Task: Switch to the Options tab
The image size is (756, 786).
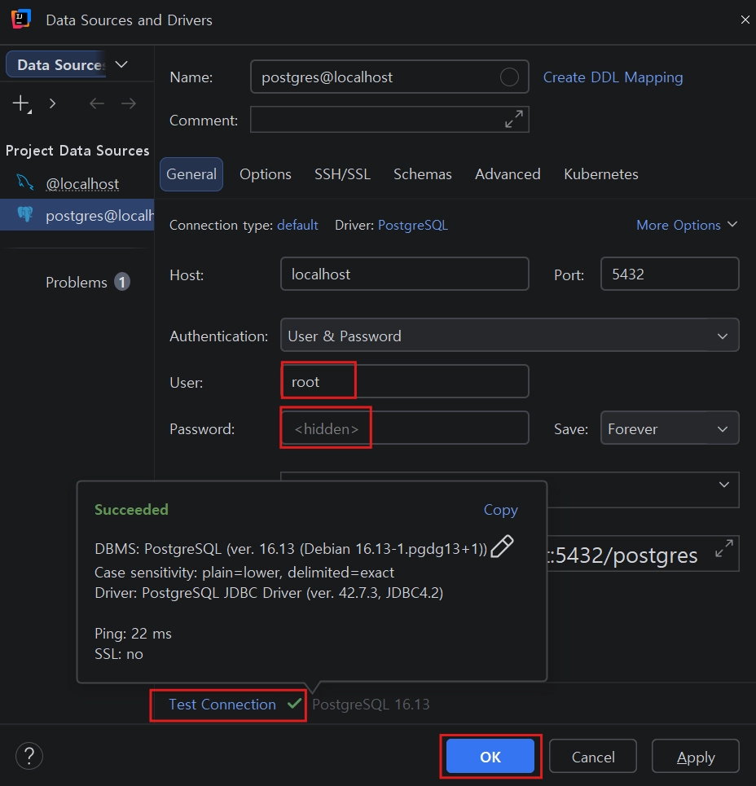Action: point(266,174)
